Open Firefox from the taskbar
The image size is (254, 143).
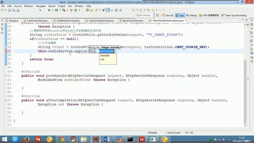(x=27, y=139)
